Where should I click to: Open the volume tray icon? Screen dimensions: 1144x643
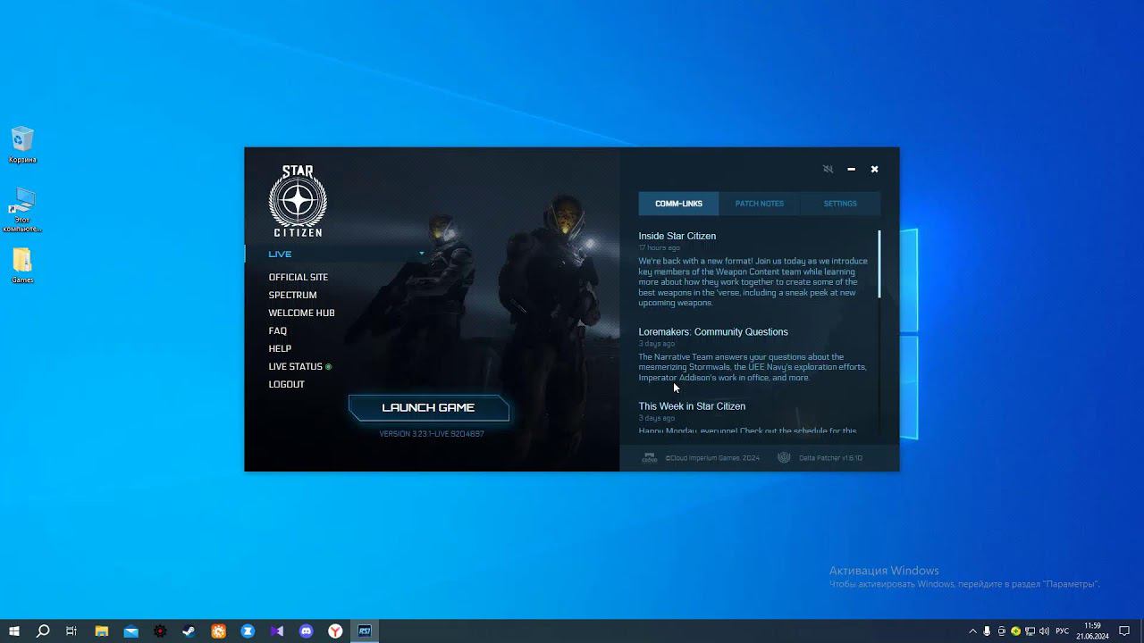[x=1044, y=631]
